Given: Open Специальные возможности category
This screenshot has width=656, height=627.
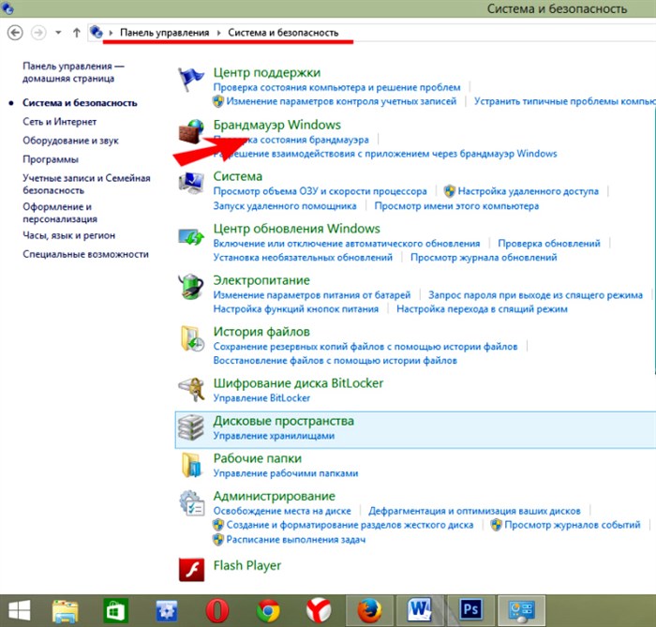Looking at the screenshot, I should point(85,254).
